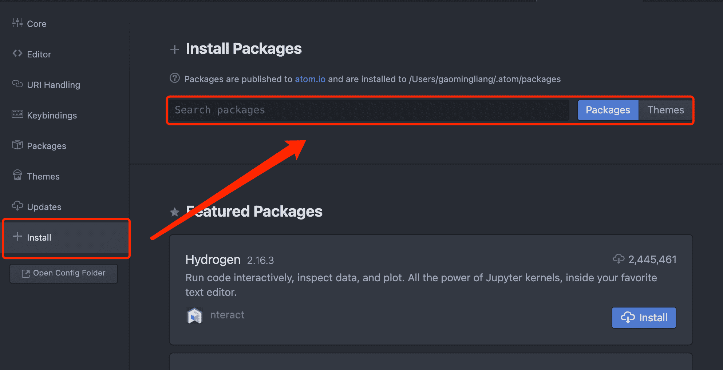Click the Editor code brackets icon
The image size is (723, 370).
click(x=17, y=53)
